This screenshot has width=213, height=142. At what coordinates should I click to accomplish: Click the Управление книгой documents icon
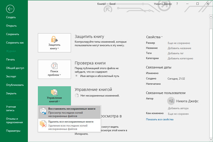click(54, 92)
